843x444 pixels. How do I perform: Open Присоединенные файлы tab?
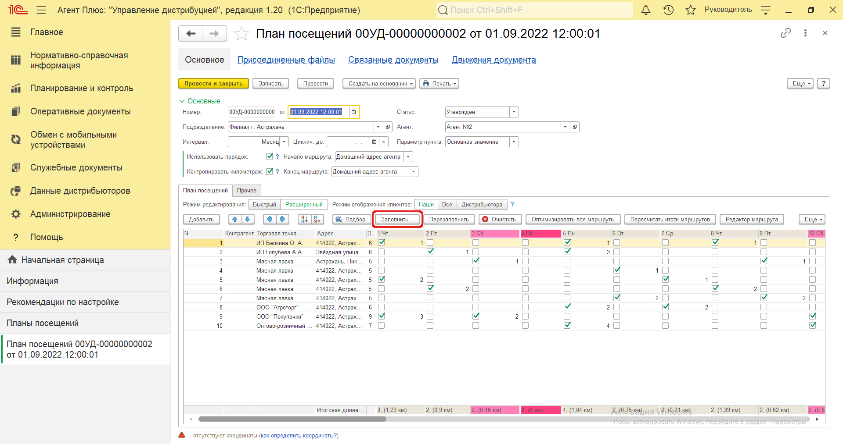coord(286,60)
